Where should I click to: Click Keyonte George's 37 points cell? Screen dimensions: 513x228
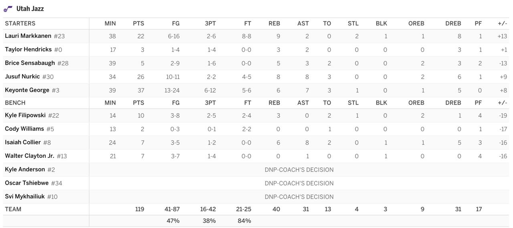pos(140,90)
